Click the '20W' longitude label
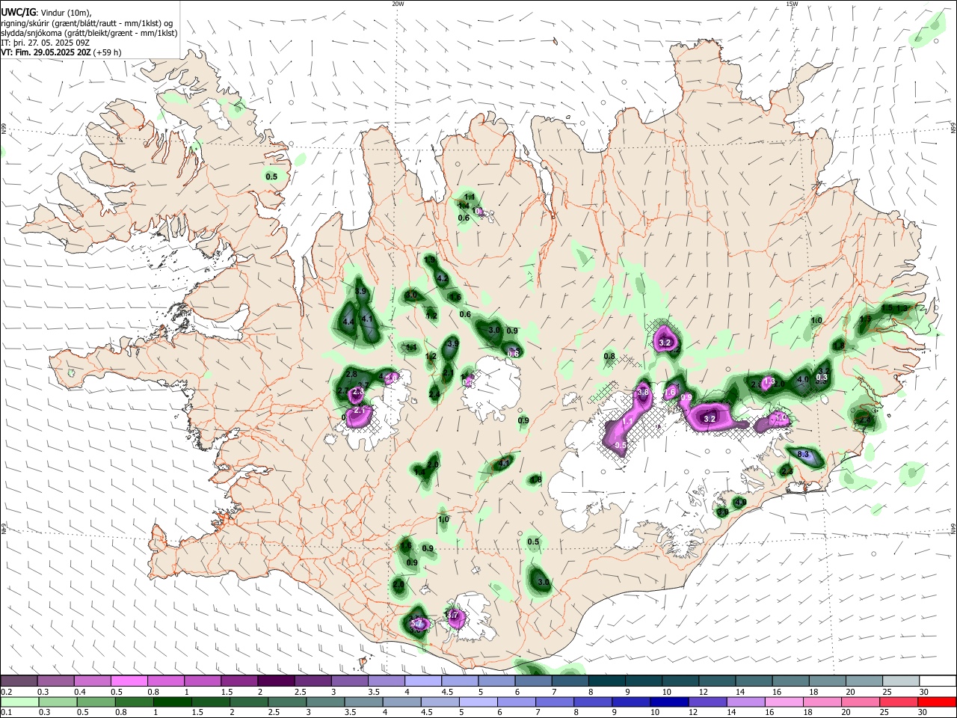 pyautogui.click(x=398, y=4)
